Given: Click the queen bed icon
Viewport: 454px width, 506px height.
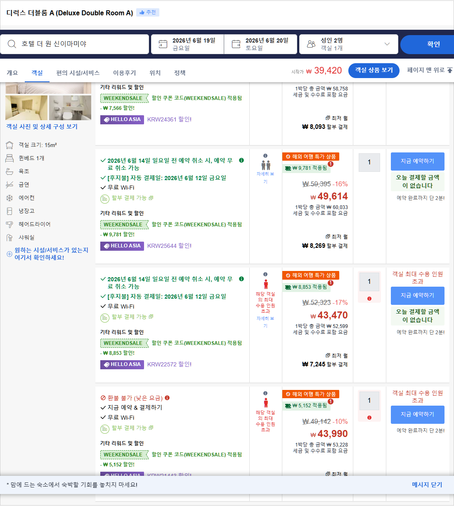Looking at the screenshot, I should pos(9,158).
